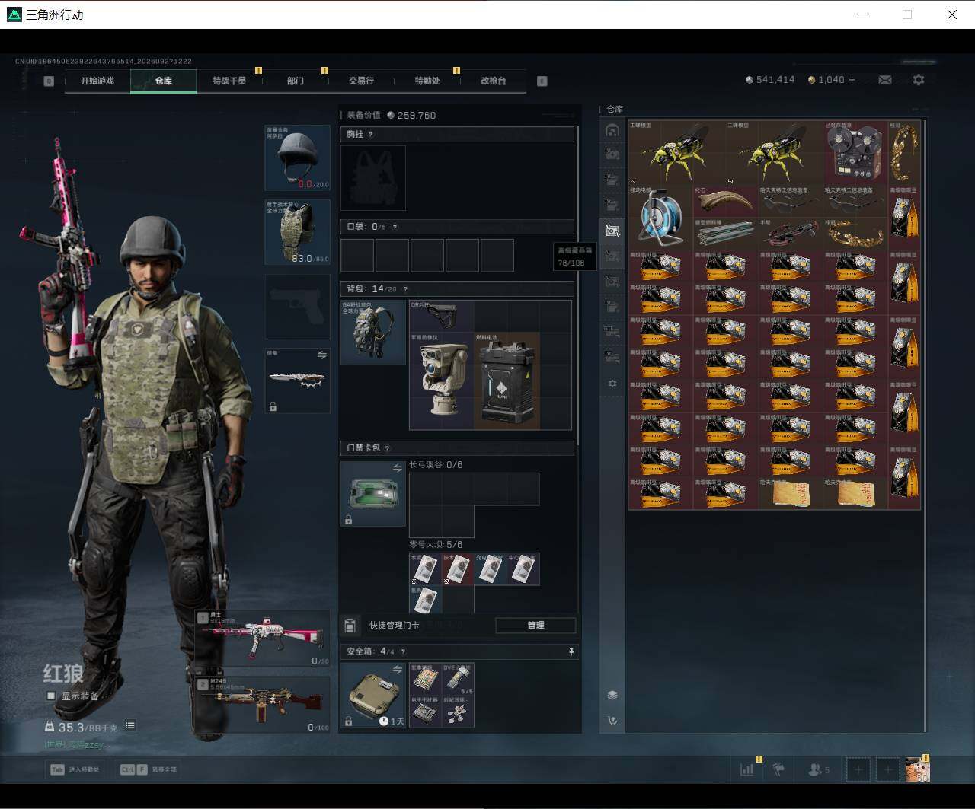Select the pink 勇士 primary weapon slot

pos(263,639)
